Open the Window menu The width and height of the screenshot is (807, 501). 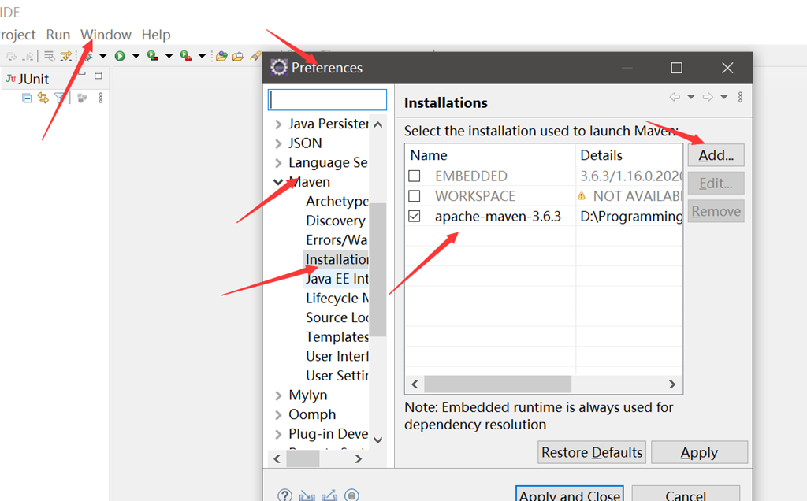tap(106, 35)
